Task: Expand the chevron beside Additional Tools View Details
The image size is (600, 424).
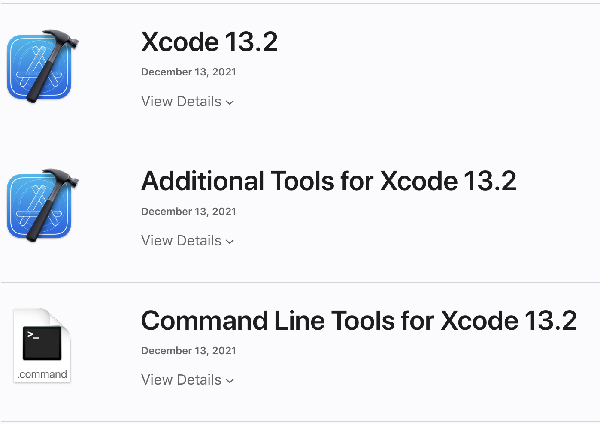Action: tap(230, 242)
